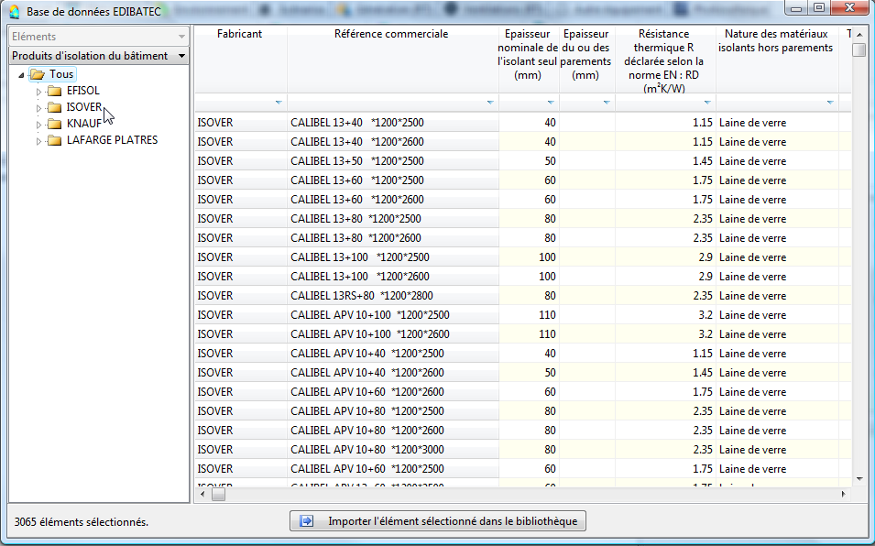Click the 3065 éléments sélectionnés status text

point(82,522)
